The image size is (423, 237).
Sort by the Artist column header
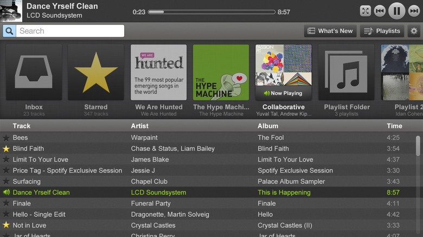[x=140, y=126]
